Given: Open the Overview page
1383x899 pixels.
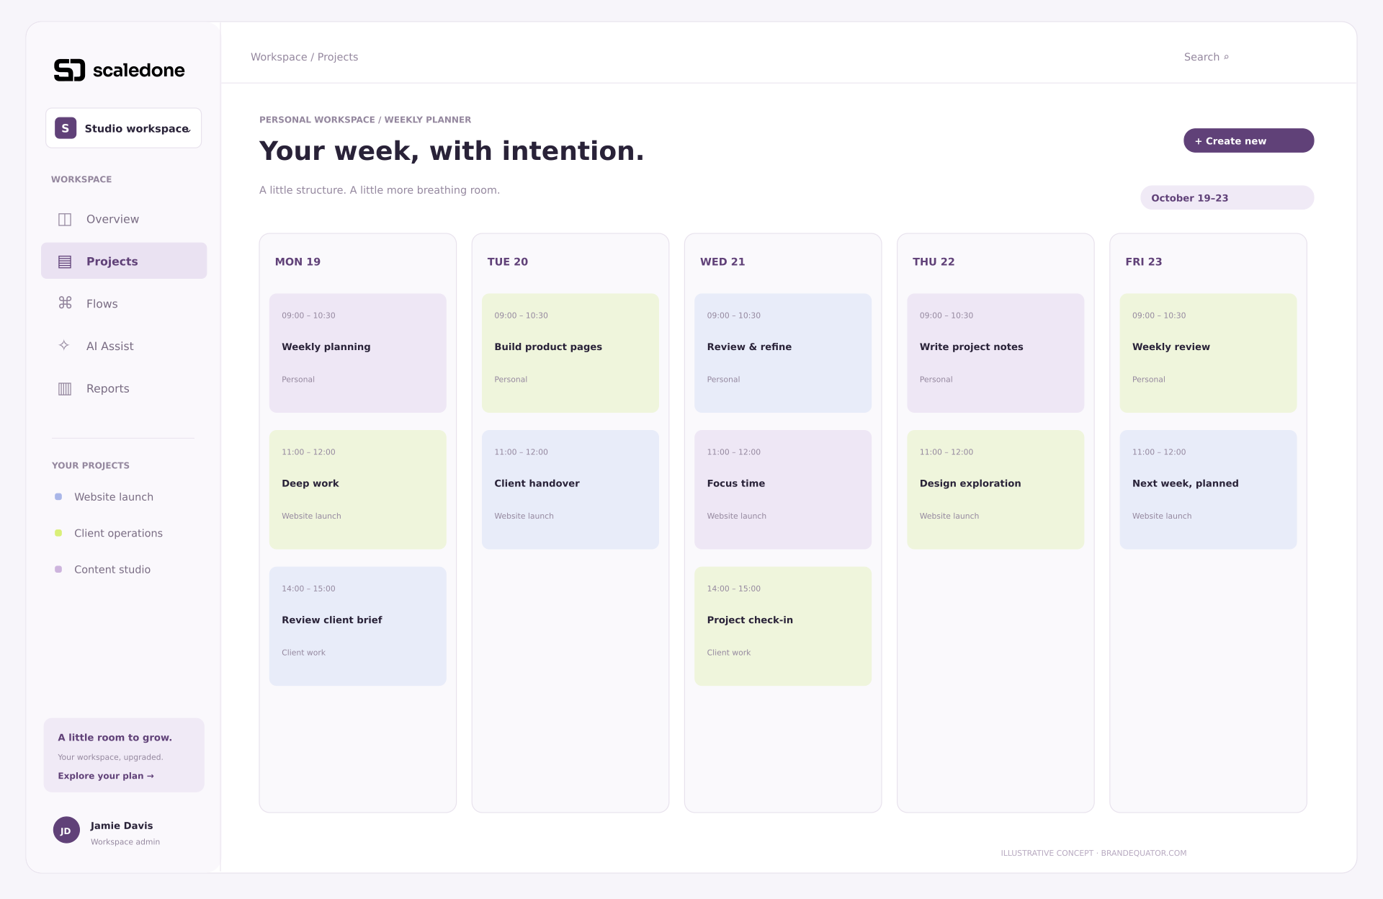Looking at the screenshot, I should click(x=124, y=219).
